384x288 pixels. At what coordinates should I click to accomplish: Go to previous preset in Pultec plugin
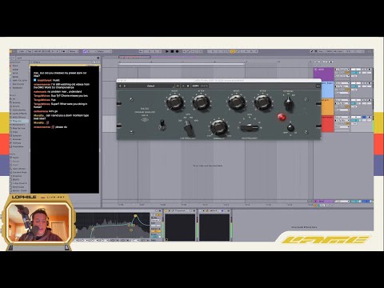pyautogui.click(x=120, y=86)
